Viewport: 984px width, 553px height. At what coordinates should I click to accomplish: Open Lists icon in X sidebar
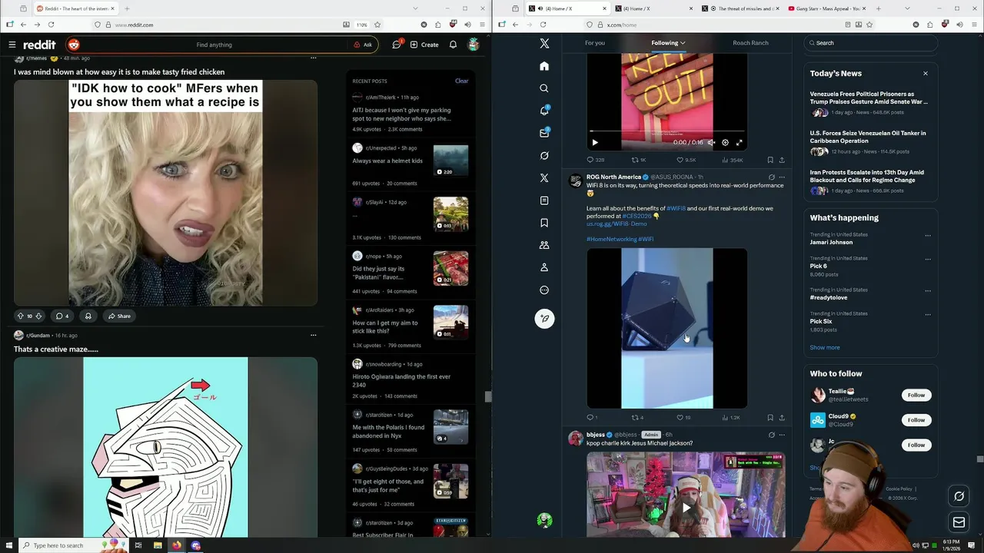(x=544, y=200)
